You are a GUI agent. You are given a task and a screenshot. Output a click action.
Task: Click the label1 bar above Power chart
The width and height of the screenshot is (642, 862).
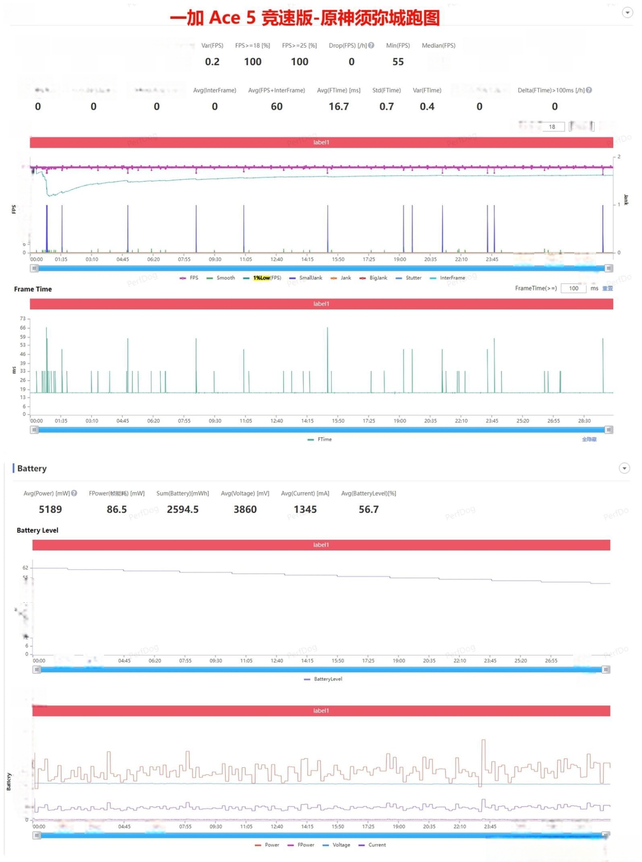click(x=321, y=711)
